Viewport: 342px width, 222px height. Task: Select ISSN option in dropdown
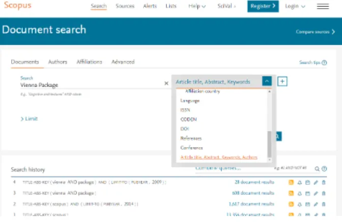click(x=185, y=110)
